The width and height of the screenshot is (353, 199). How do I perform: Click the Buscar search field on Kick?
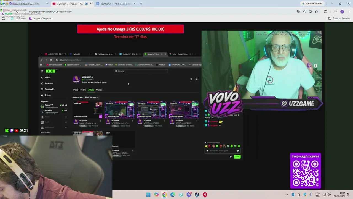coord(141,71)
